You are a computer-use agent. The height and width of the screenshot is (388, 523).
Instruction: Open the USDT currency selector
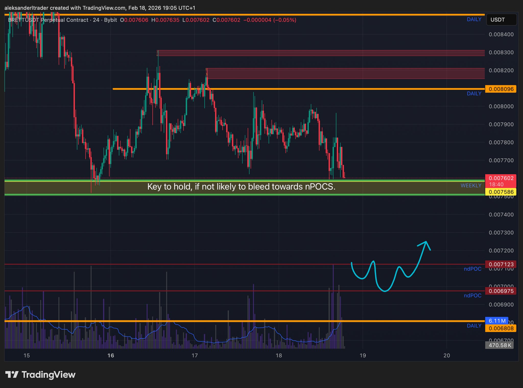[501, 20]
